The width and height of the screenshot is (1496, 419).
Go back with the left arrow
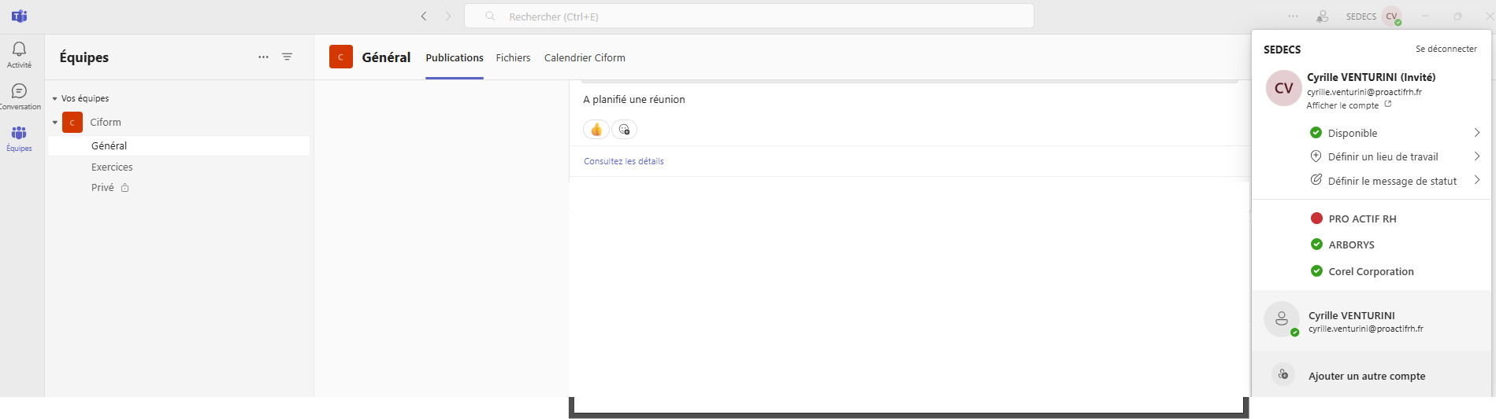point(424,17)
